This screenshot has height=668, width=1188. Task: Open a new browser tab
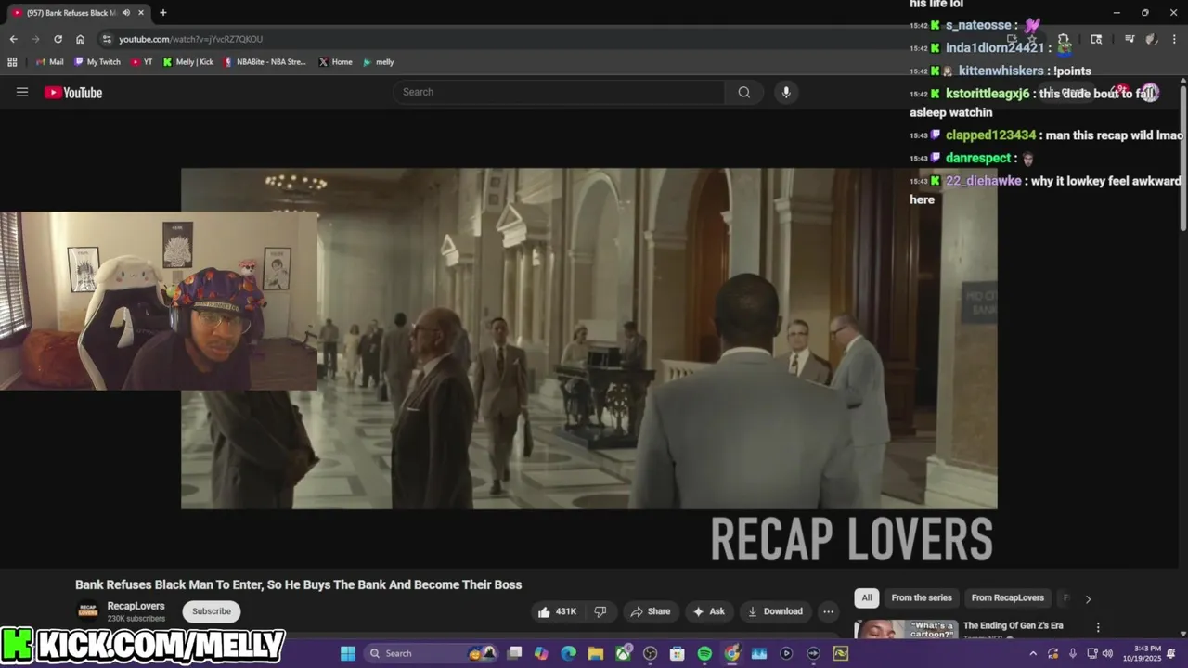click(x=163, y=13)
